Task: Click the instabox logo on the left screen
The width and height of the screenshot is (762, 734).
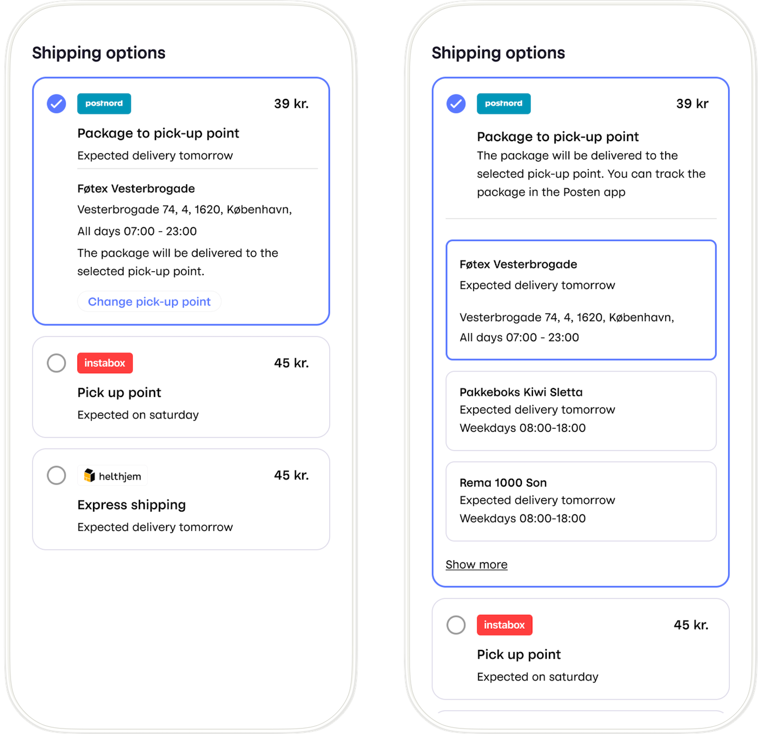Action: click(x=105, y=363)
